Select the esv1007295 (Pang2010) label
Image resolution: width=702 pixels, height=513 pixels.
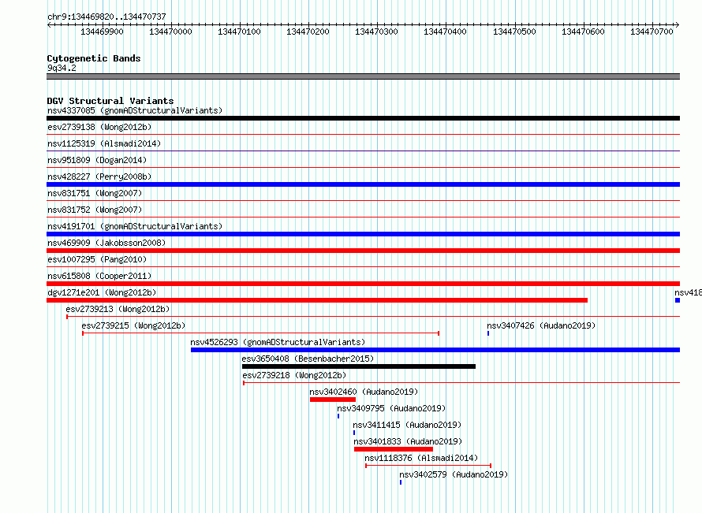pos(97,259)
